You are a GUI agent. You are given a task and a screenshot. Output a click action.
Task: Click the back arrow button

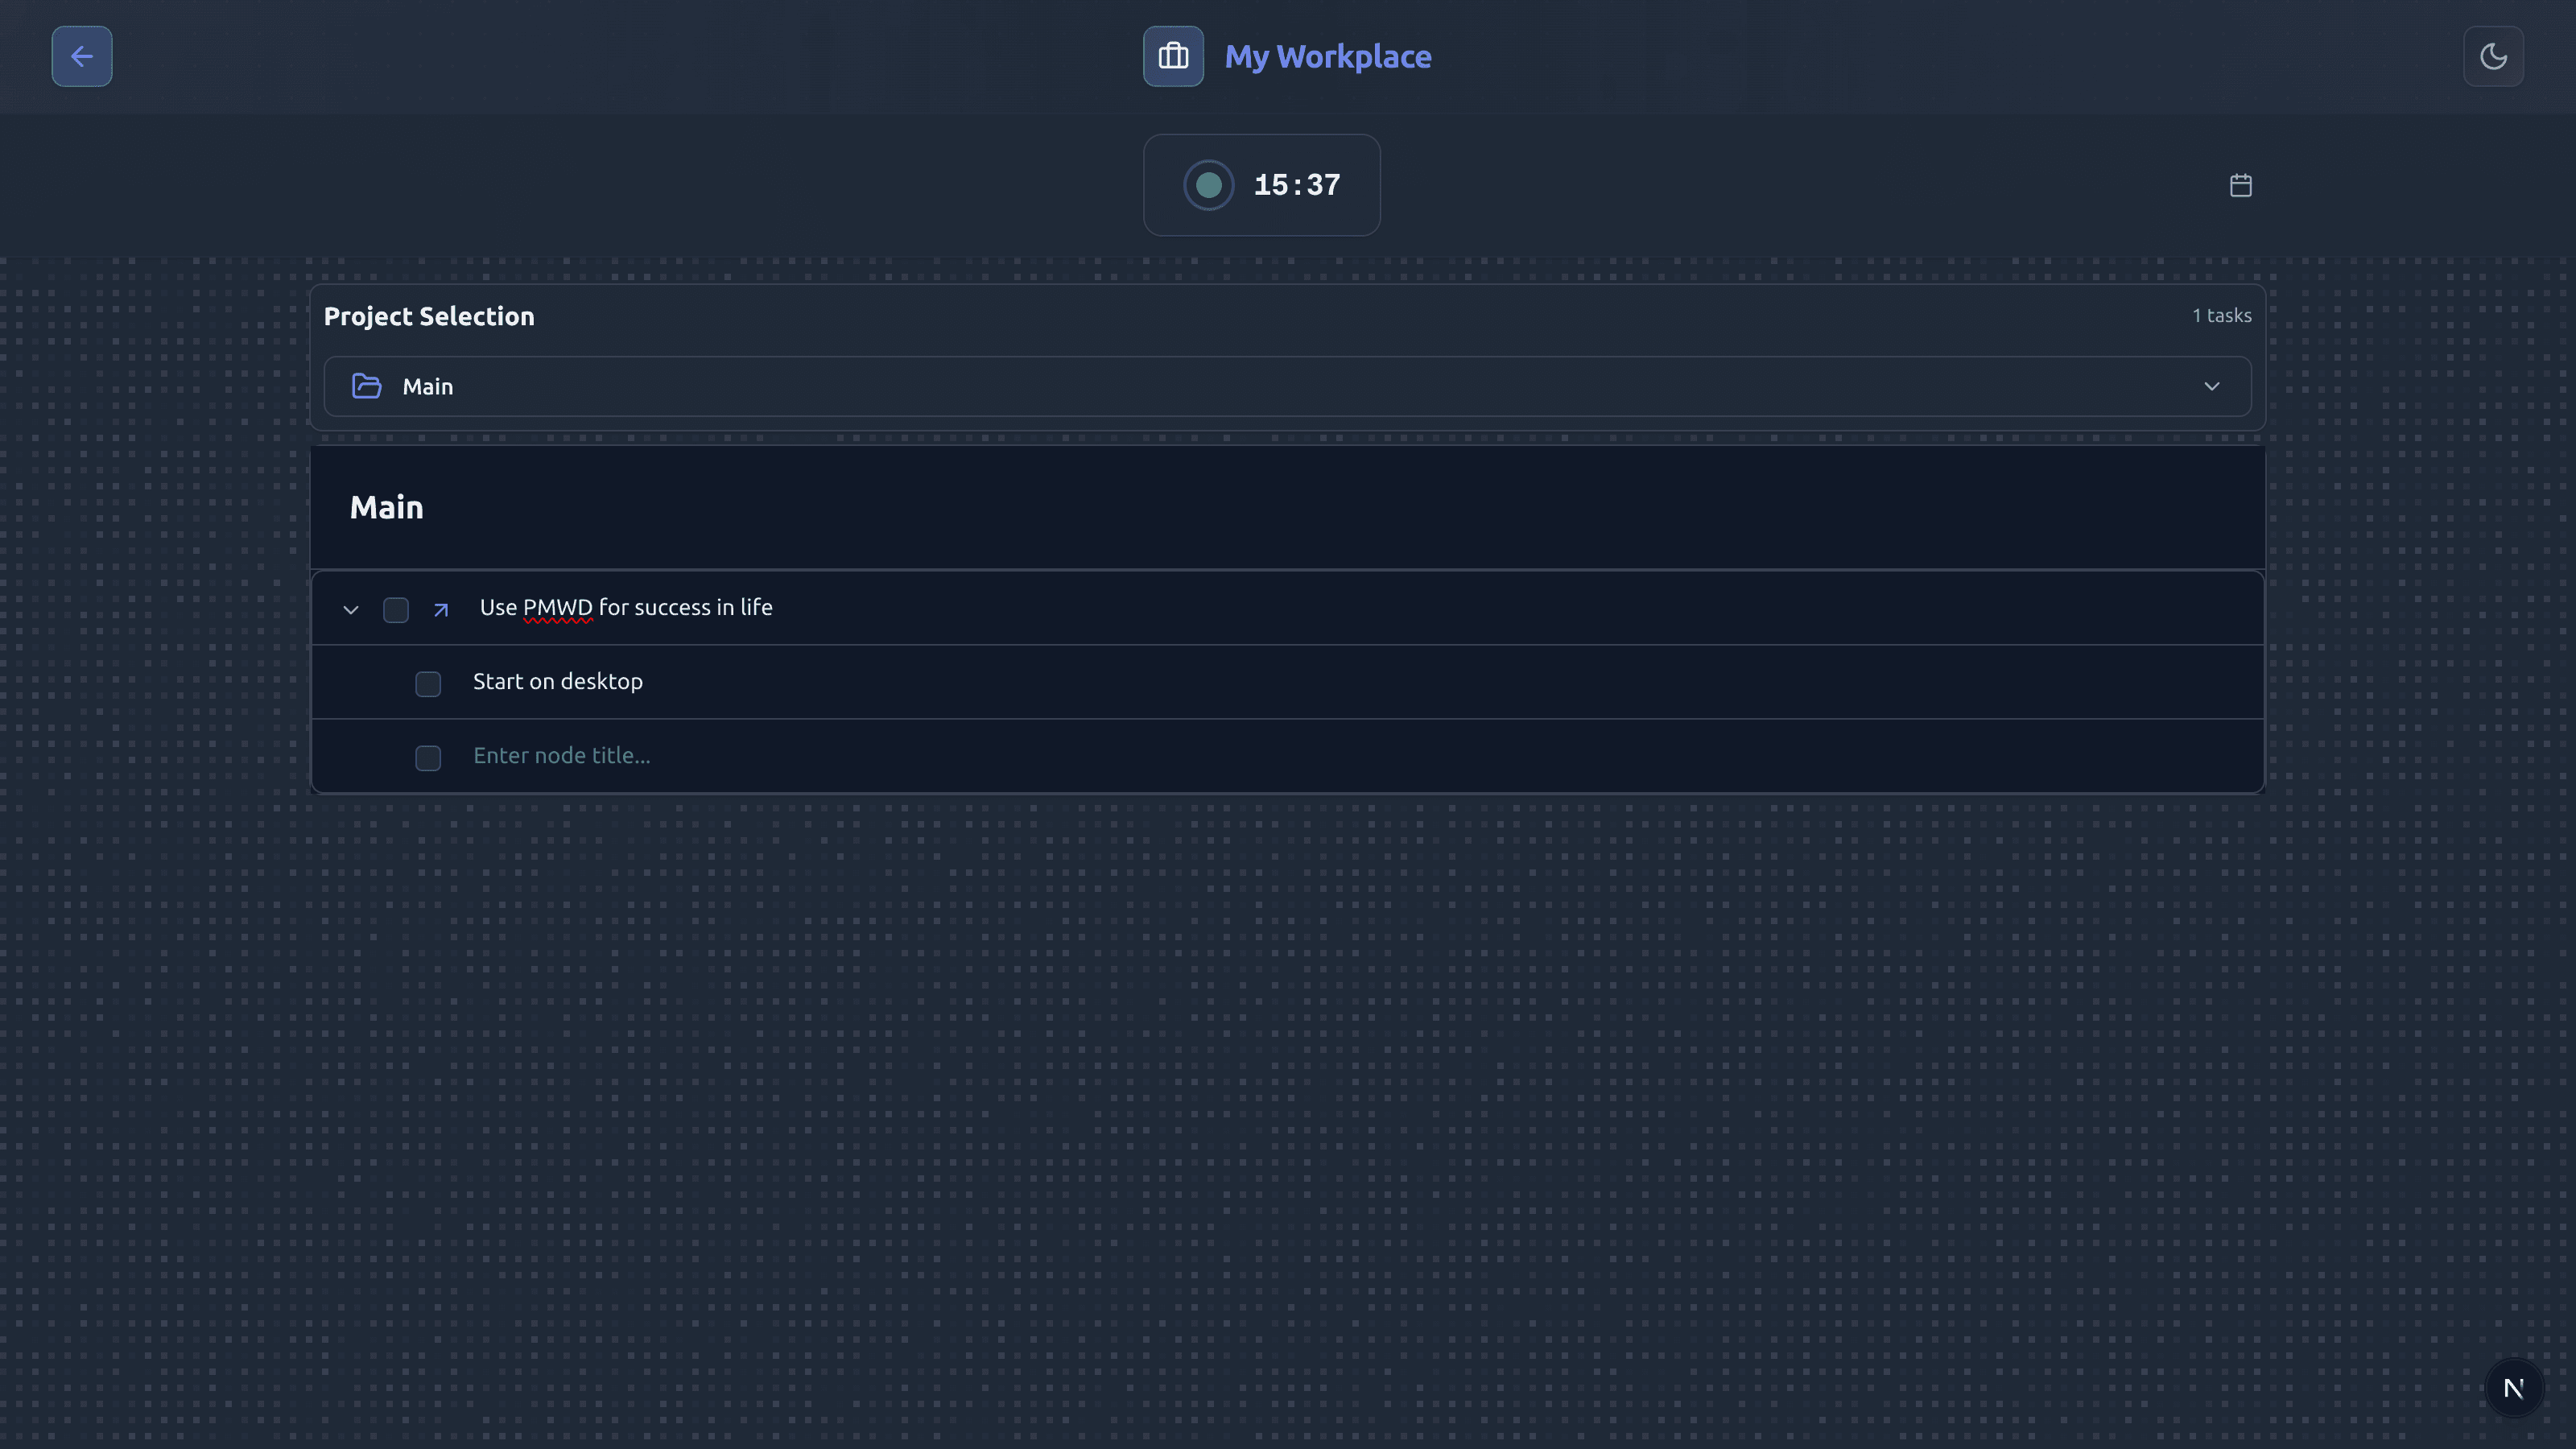82,56
